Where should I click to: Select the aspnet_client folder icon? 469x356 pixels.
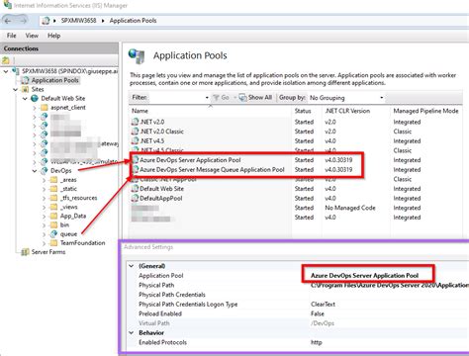(x=45, y=108)
